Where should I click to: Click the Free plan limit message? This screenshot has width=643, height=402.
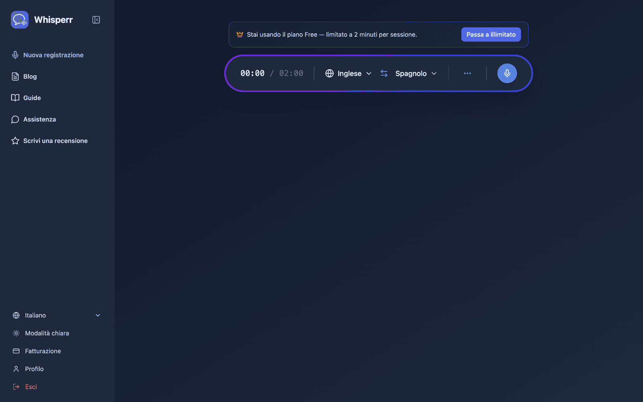point(332,35)
